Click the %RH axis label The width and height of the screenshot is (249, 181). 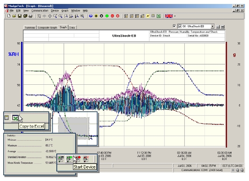coord(14,54)
